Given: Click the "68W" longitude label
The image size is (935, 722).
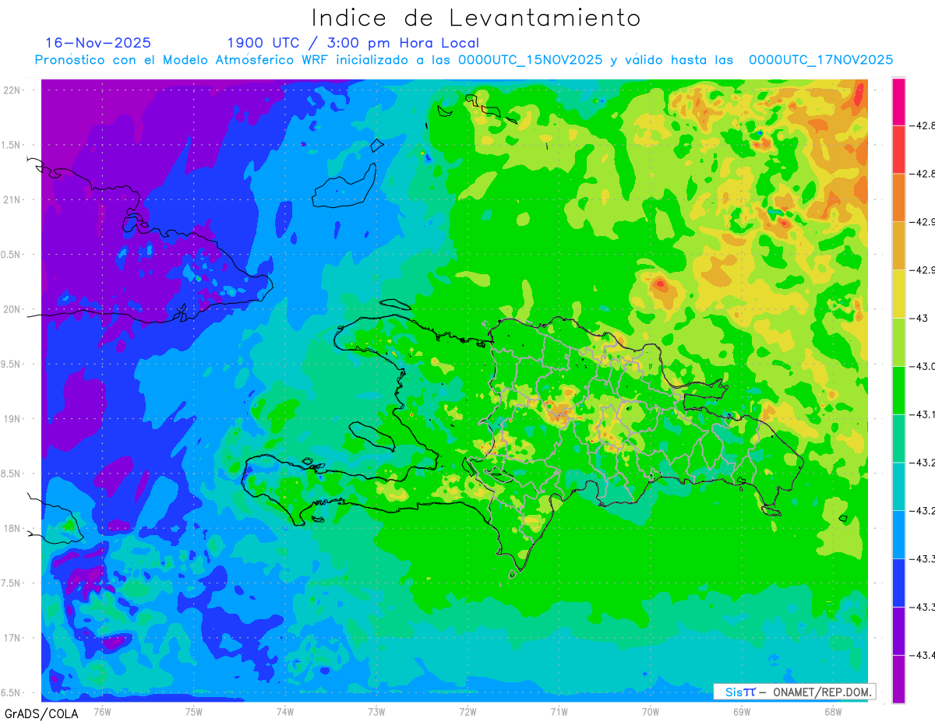Looking at the screenshot, I should [833, 711].
